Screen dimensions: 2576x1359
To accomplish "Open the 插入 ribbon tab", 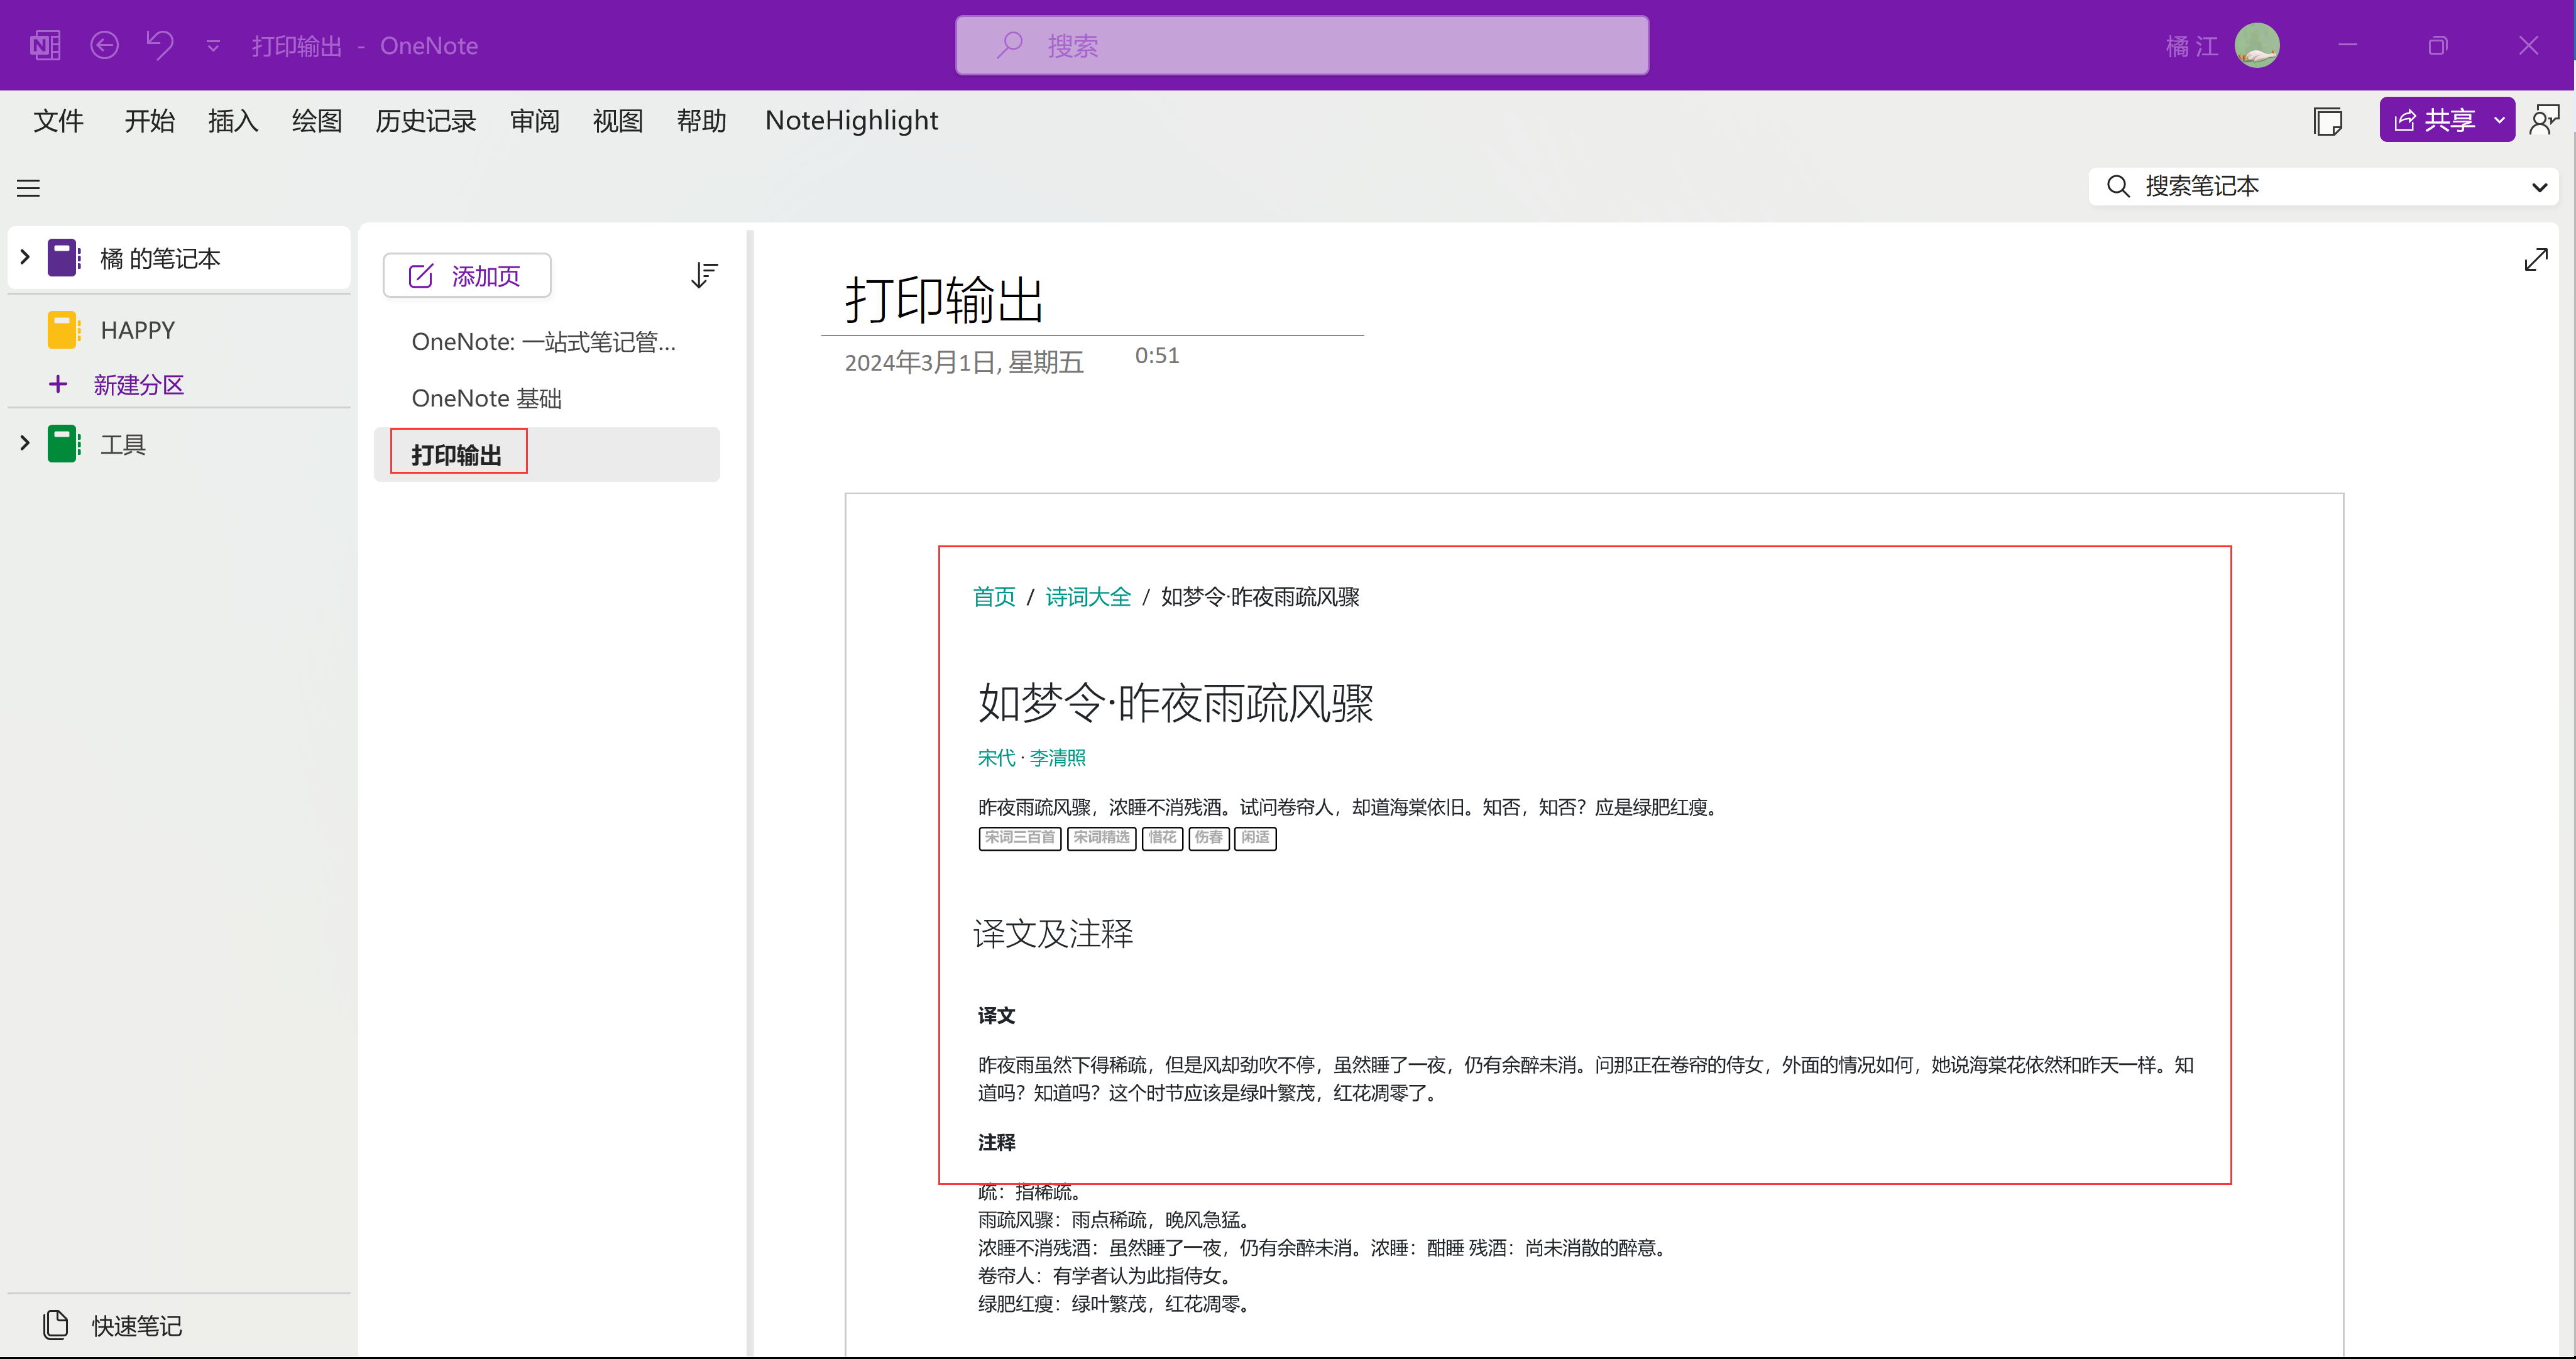I will point(232,121).
